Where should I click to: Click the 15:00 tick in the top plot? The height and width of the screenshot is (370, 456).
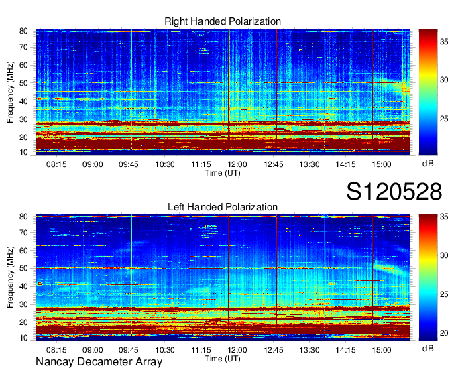[x=382, y=164]
